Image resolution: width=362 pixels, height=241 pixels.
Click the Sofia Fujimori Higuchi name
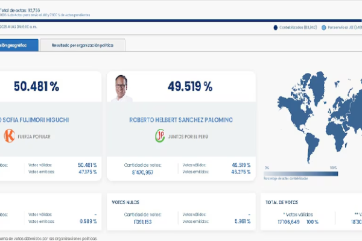click(x=34, y=120)
